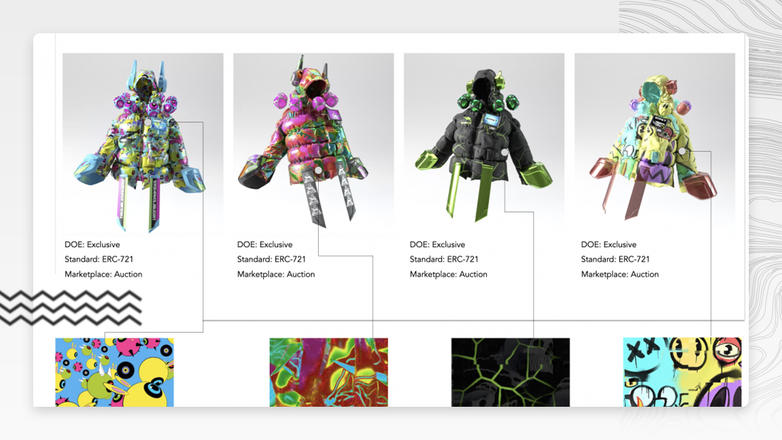Click the black zigzag wave graphic
Screen dimensions: 782x440
(70, 307)
